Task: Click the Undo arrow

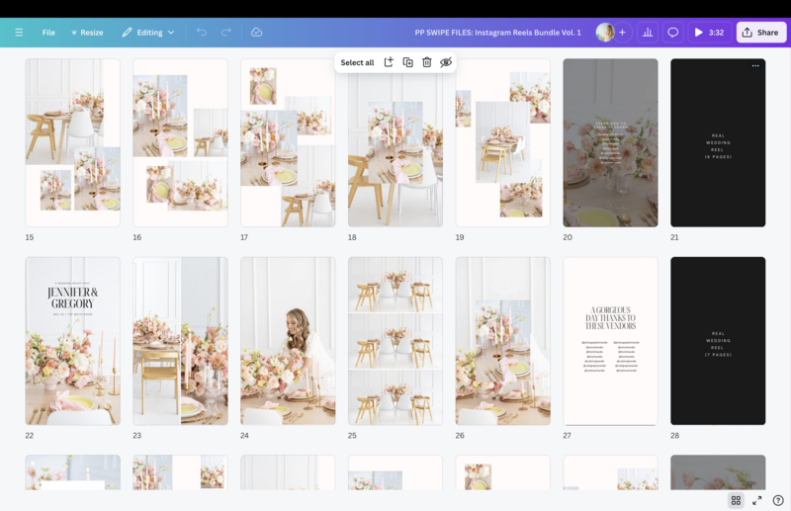Action: [202, 33]
